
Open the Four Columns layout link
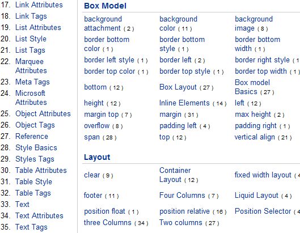(x=182, y=196)
